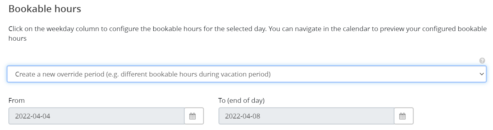Click the "To (end of day)" label
The width and height of the screenshot is (493, 130).
241,101
